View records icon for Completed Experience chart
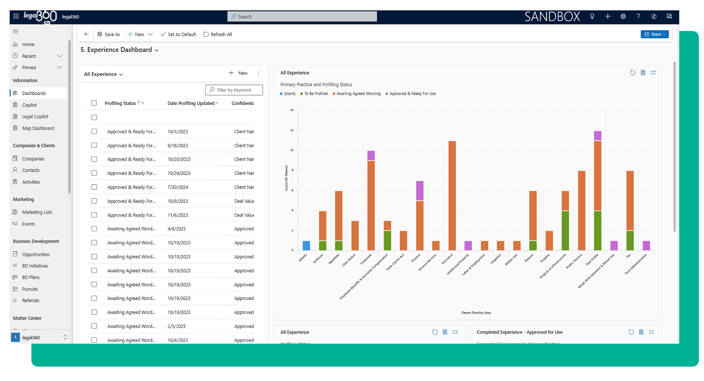 coord(641,332)
